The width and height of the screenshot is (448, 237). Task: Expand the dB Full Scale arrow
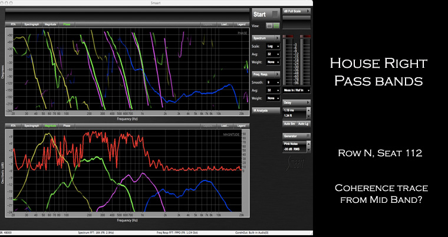[308, 11]
